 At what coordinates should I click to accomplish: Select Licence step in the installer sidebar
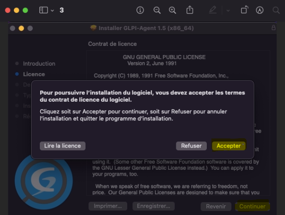[34, 74]
